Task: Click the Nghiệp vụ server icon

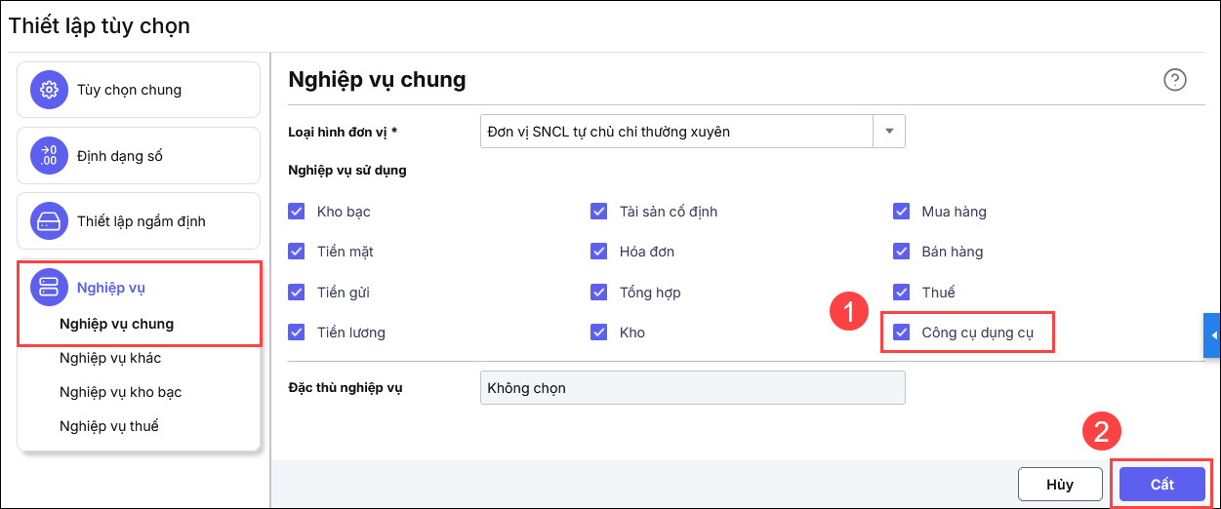Action: [x=49, y=287]
